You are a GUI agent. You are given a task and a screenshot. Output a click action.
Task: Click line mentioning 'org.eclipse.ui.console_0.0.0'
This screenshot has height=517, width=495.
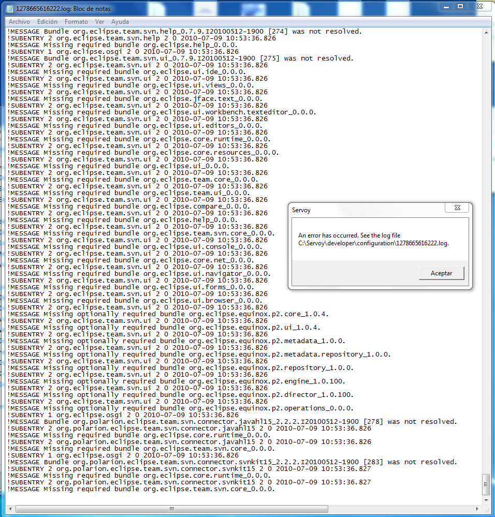pyautogui.click(x=135, y=247)
